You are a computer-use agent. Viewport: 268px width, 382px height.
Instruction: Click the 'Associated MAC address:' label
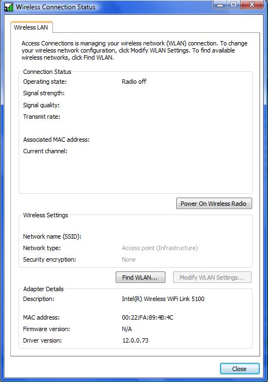56,140
